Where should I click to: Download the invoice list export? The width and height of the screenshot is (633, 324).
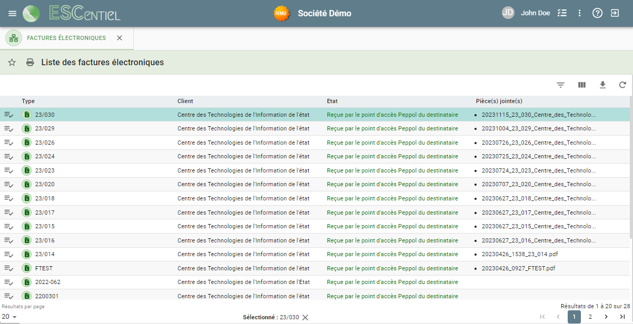603,85
